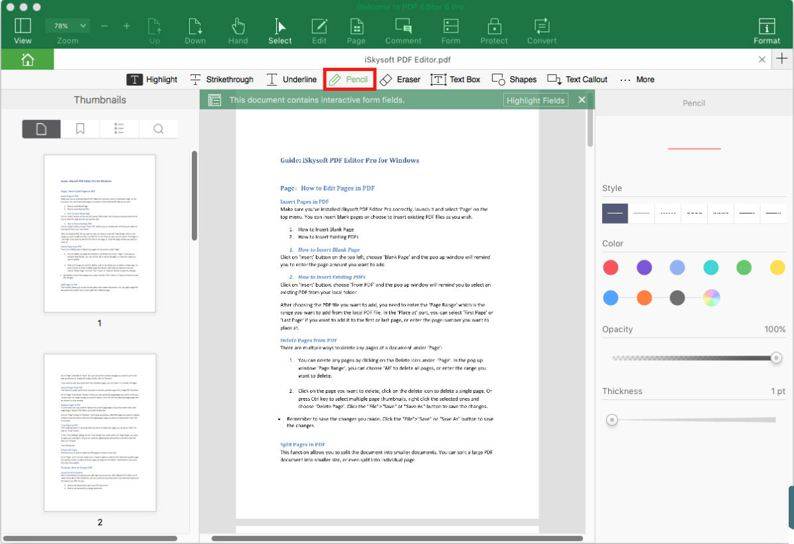This screenshot has width=794, height=544.
Task: Select the iSkysoft PDF Editor.pdf tab
Action: coord(410,58)
